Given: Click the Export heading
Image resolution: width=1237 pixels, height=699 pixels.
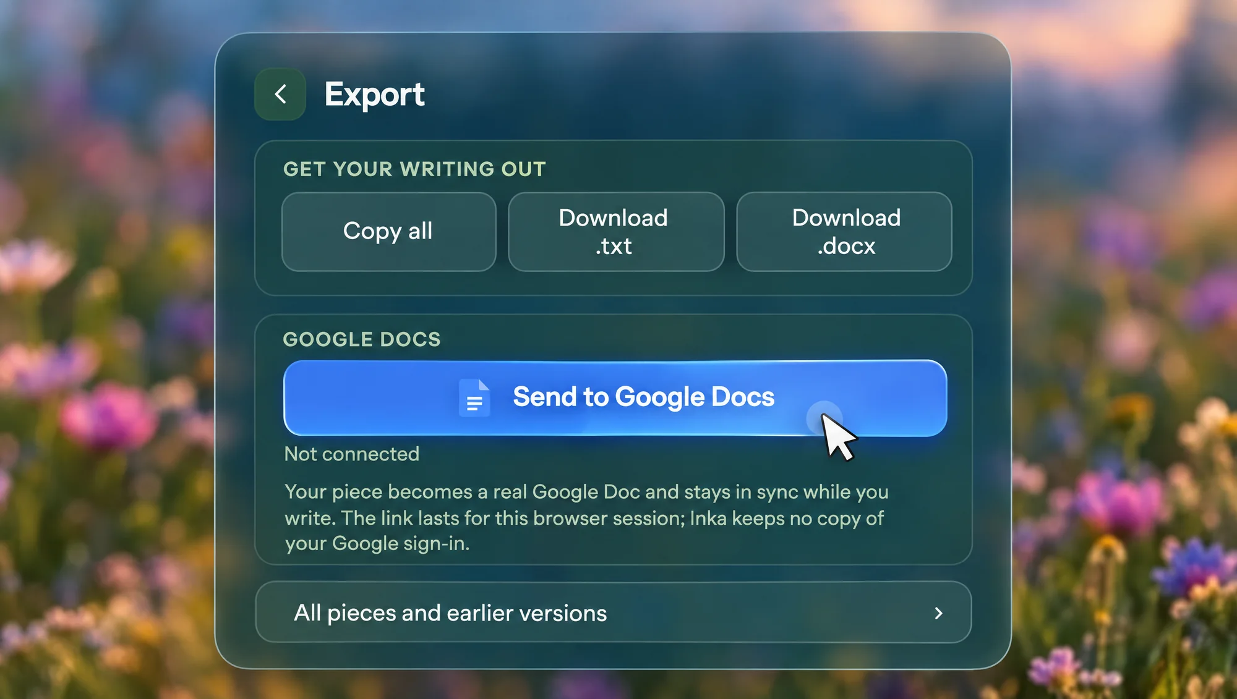Looking at the screenshot, I should [x=374, y=95].
